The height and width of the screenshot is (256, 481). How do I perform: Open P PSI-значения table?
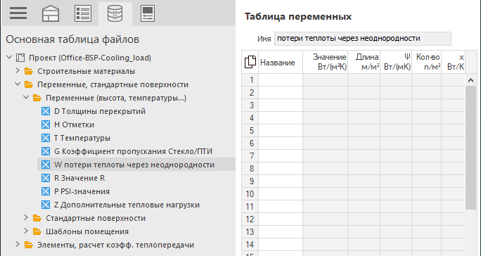(x=82, y=191)
